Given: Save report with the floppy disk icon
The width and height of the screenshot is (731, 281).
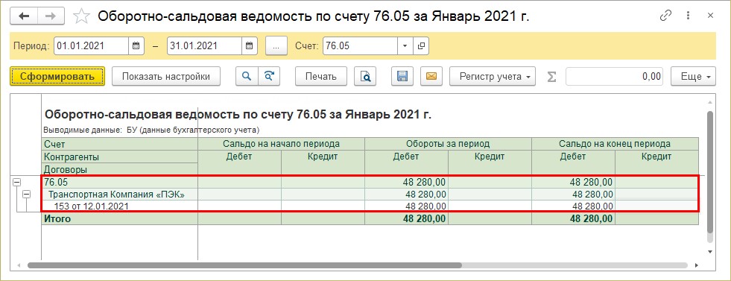Looking at the screenshot, I should tap(402, 77).
